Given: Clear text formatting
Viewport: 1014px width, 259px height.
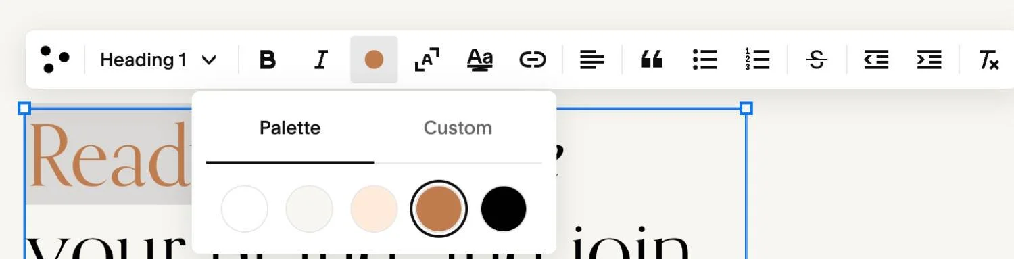Looking at the screenshot, I should 989,60.
